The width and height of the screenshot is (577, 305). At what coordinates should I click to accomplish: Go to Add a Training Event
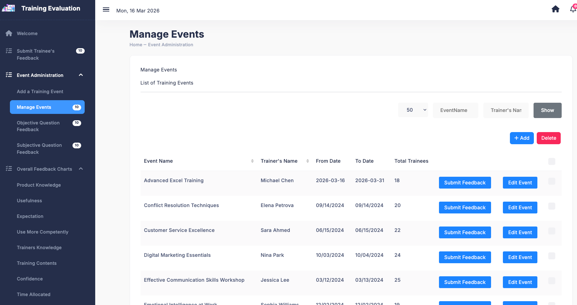coord(40,92)
